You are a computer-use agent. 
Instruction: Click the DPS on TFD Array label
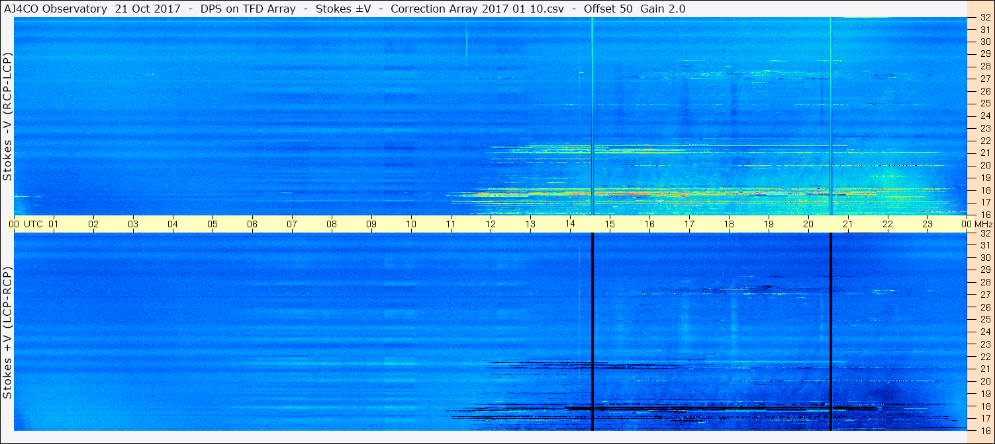248,9
